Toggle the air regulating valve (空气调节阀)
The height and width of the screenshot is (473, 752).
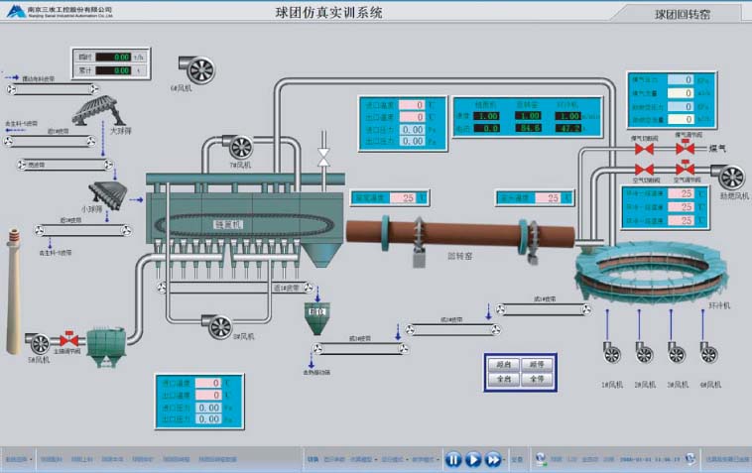[686, 169]
